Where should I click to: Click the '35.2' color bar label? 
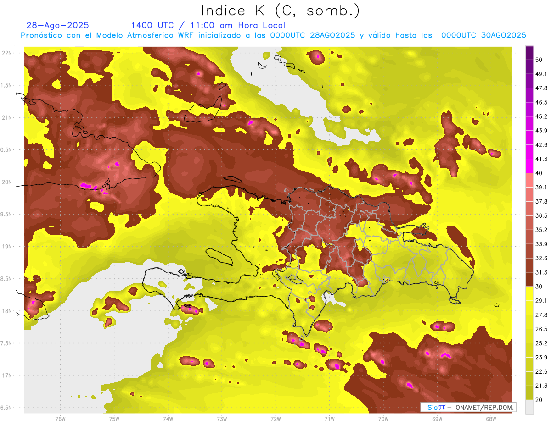[541, 230]
